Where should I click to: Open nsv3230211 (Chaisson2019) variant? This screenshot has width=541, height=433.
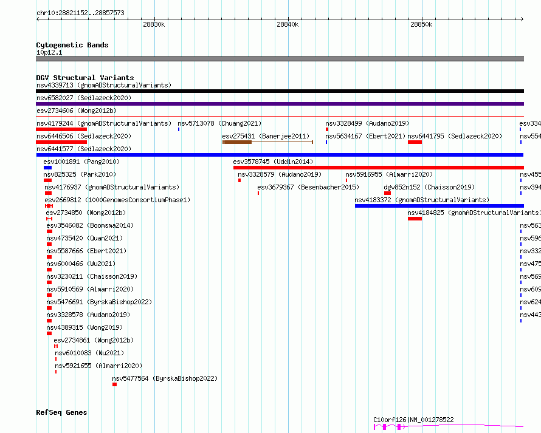tap(92, 276)
